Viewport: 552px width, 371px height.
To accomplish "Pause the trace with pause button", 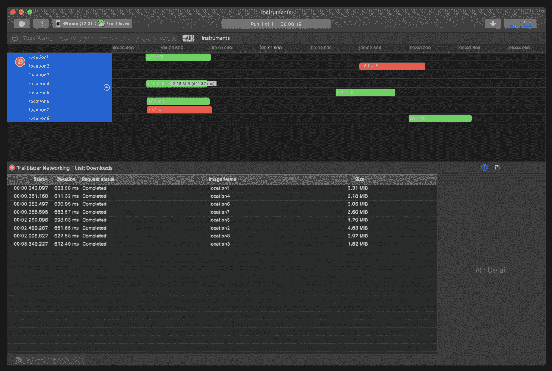I will (x=41, y=24).
